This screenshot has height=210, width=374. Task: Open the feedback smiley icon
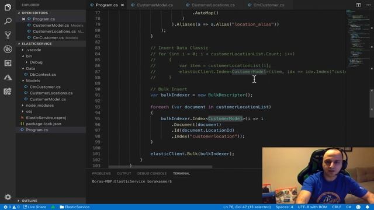(x=358, y=207)
